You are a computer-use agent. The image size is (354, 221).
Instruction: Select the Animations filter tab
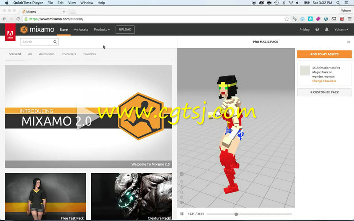[x=46, y=54]
